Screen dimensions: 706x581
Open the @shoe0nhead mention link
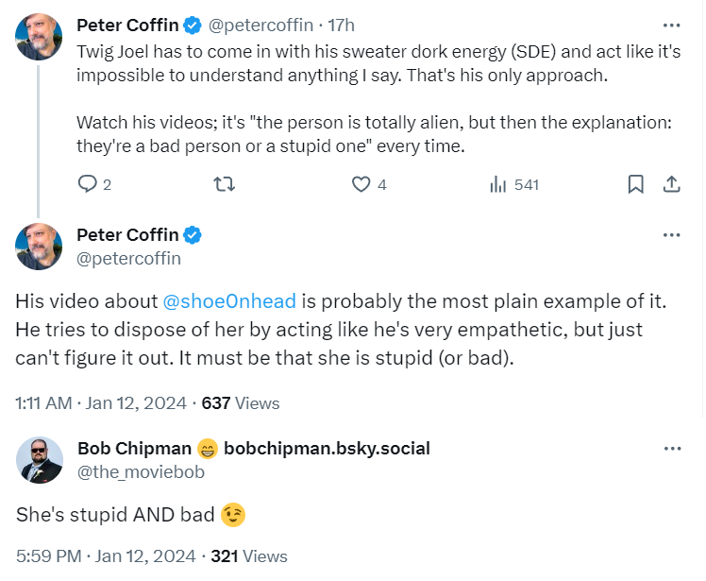pyautogui.click(x=229, y=301)
